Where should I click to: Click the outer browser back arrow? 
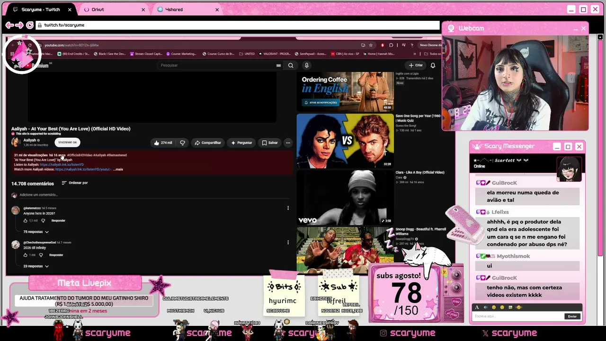(9, 25)
